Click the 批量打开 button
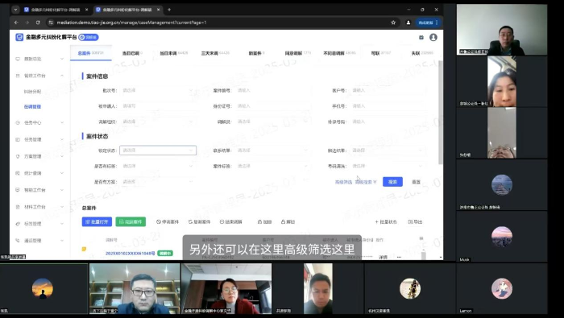This screenshot has height=318, width=564. click(97, 221)
